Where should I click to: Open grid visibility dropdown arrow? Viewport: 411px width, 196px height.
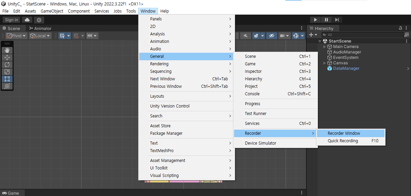point(69,36)
